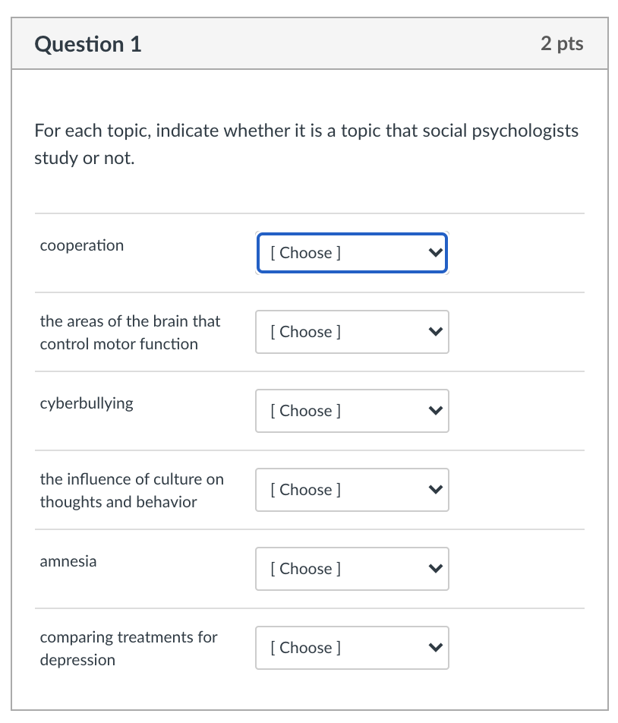Open dropdown for influence of culture topic

pyautogui.click(x=352, y=490)
